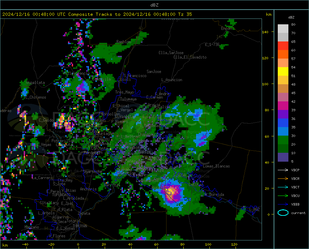Click the 'E_Chical' map label
This screenshot has width=309, height=249.
tap(121, 106)
